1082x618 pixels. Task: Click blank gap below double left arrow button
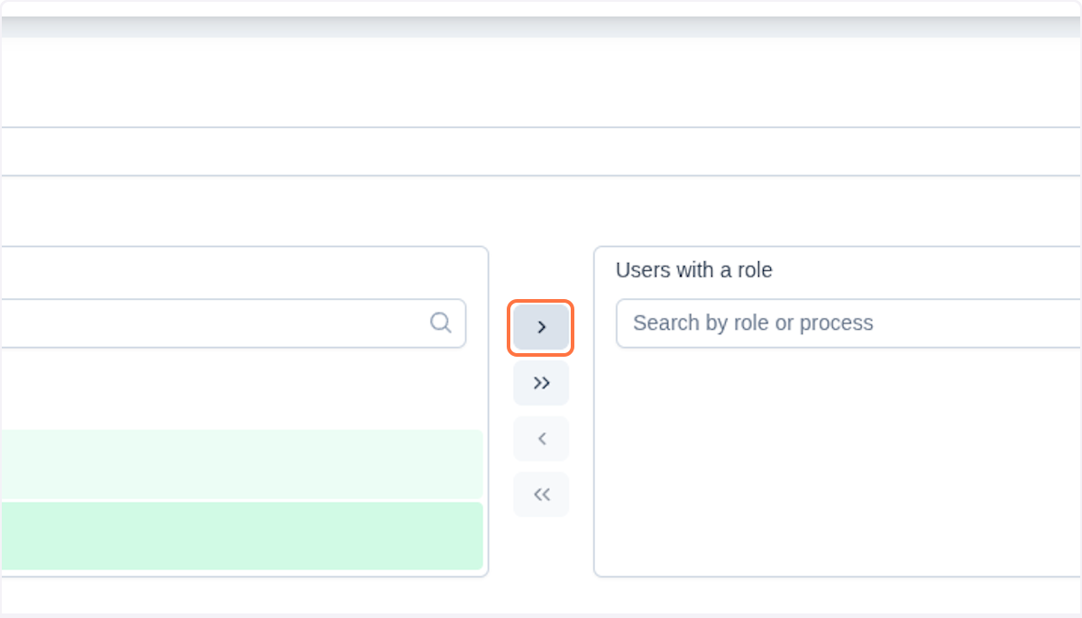pos(541,548)
